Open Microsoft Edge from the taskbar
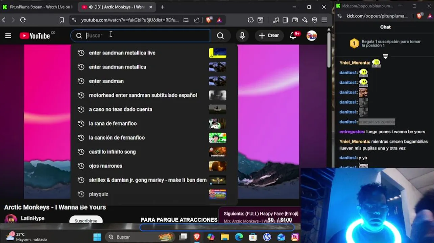This screenshot has width=434, height=243. tap(239, 237)
